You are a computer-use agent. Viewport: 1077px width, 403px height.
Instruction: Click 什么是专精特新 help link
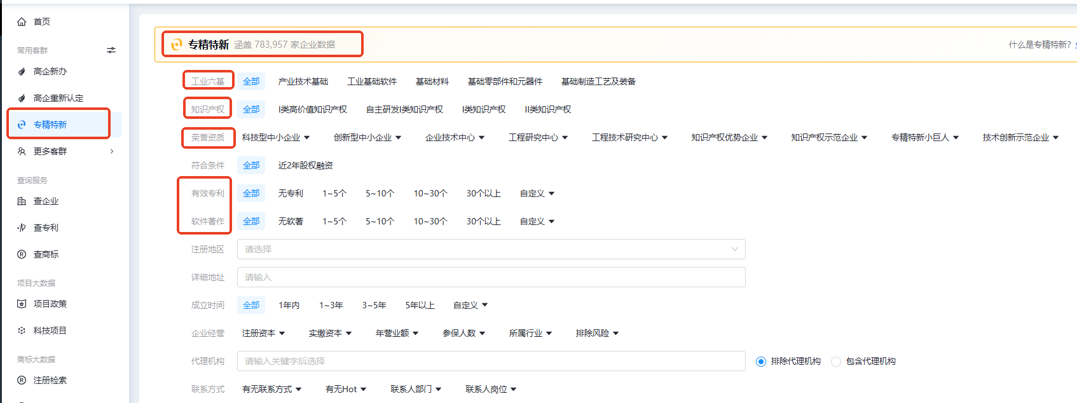pos(1041,44)
